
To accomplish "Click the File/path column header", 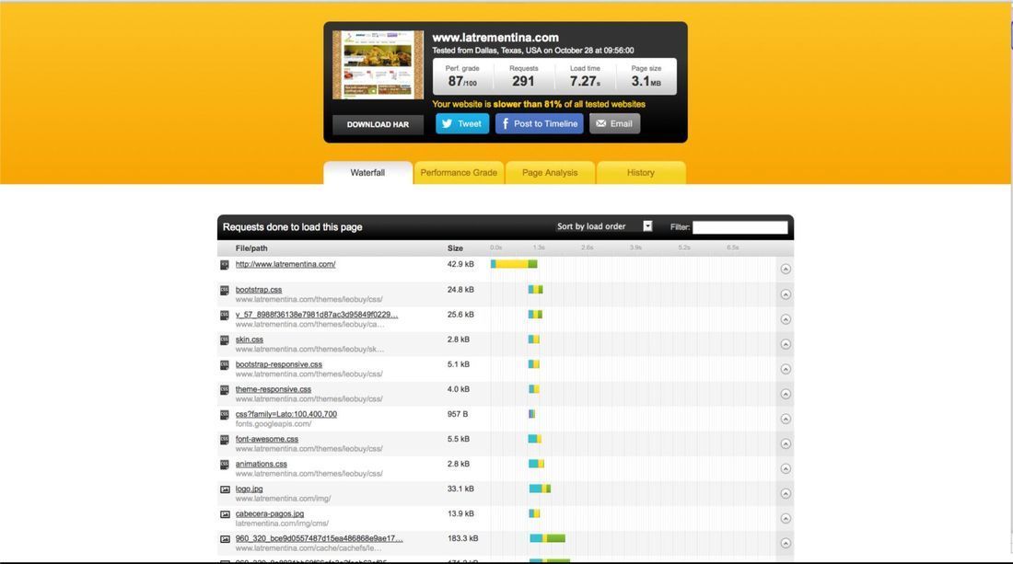I will [x=251, y=248].
